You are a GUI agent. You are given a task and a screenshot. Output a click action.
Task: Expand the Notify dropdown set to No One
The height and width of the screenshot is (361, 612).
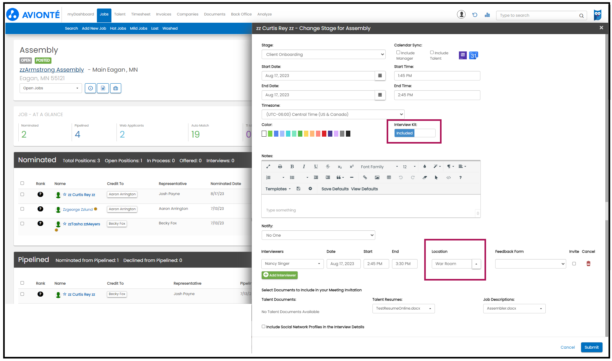click(x=318, y=235)
